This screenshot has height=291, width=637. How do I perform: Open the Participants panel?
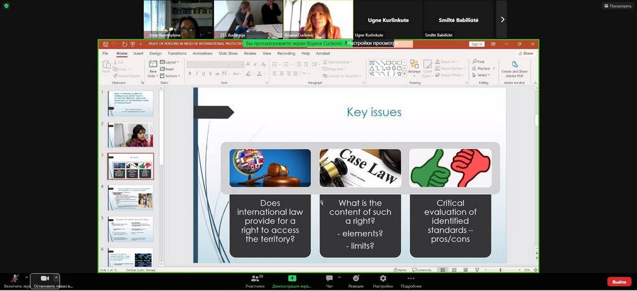pyautogui.click(x=254, y=279)
